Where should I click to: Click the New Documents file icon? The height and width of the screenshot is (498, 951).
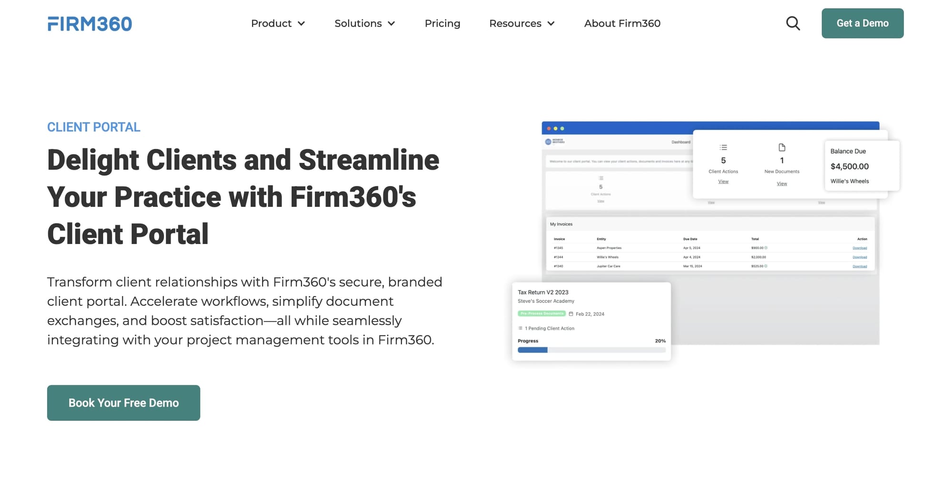click(x=782, y=147)
